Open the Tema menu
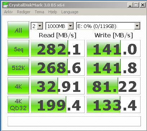This screenshot has height=131, width=147. 39,12
